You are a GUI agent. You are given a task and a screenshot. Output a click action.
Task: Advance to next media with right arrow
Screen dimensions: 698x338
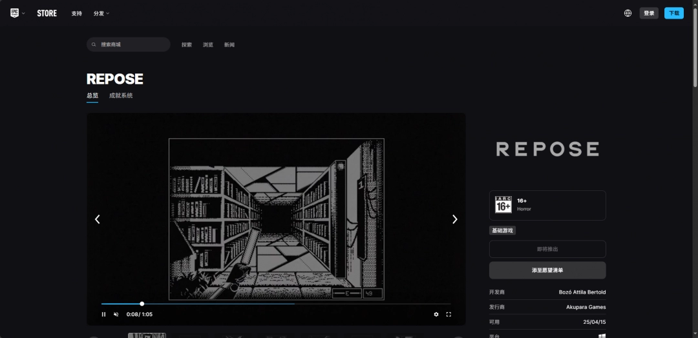tap(454, 219)
